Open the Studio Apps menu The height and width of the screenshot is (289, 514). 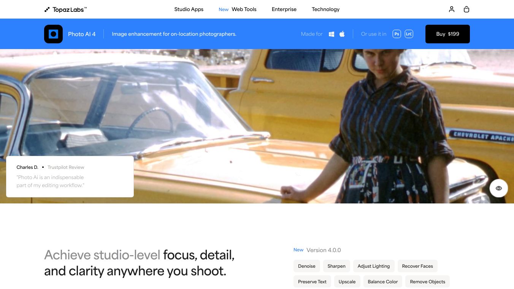(x=189, y=9)
